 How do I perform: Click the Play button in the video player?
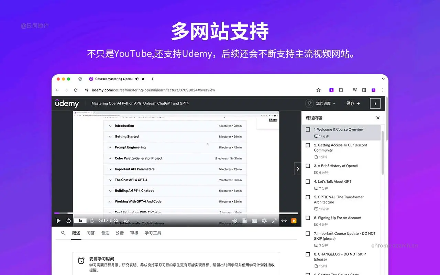tap(58, 221)
